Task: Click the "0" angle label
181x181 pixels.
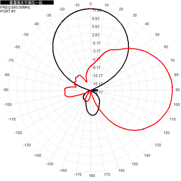Action: 90,4
